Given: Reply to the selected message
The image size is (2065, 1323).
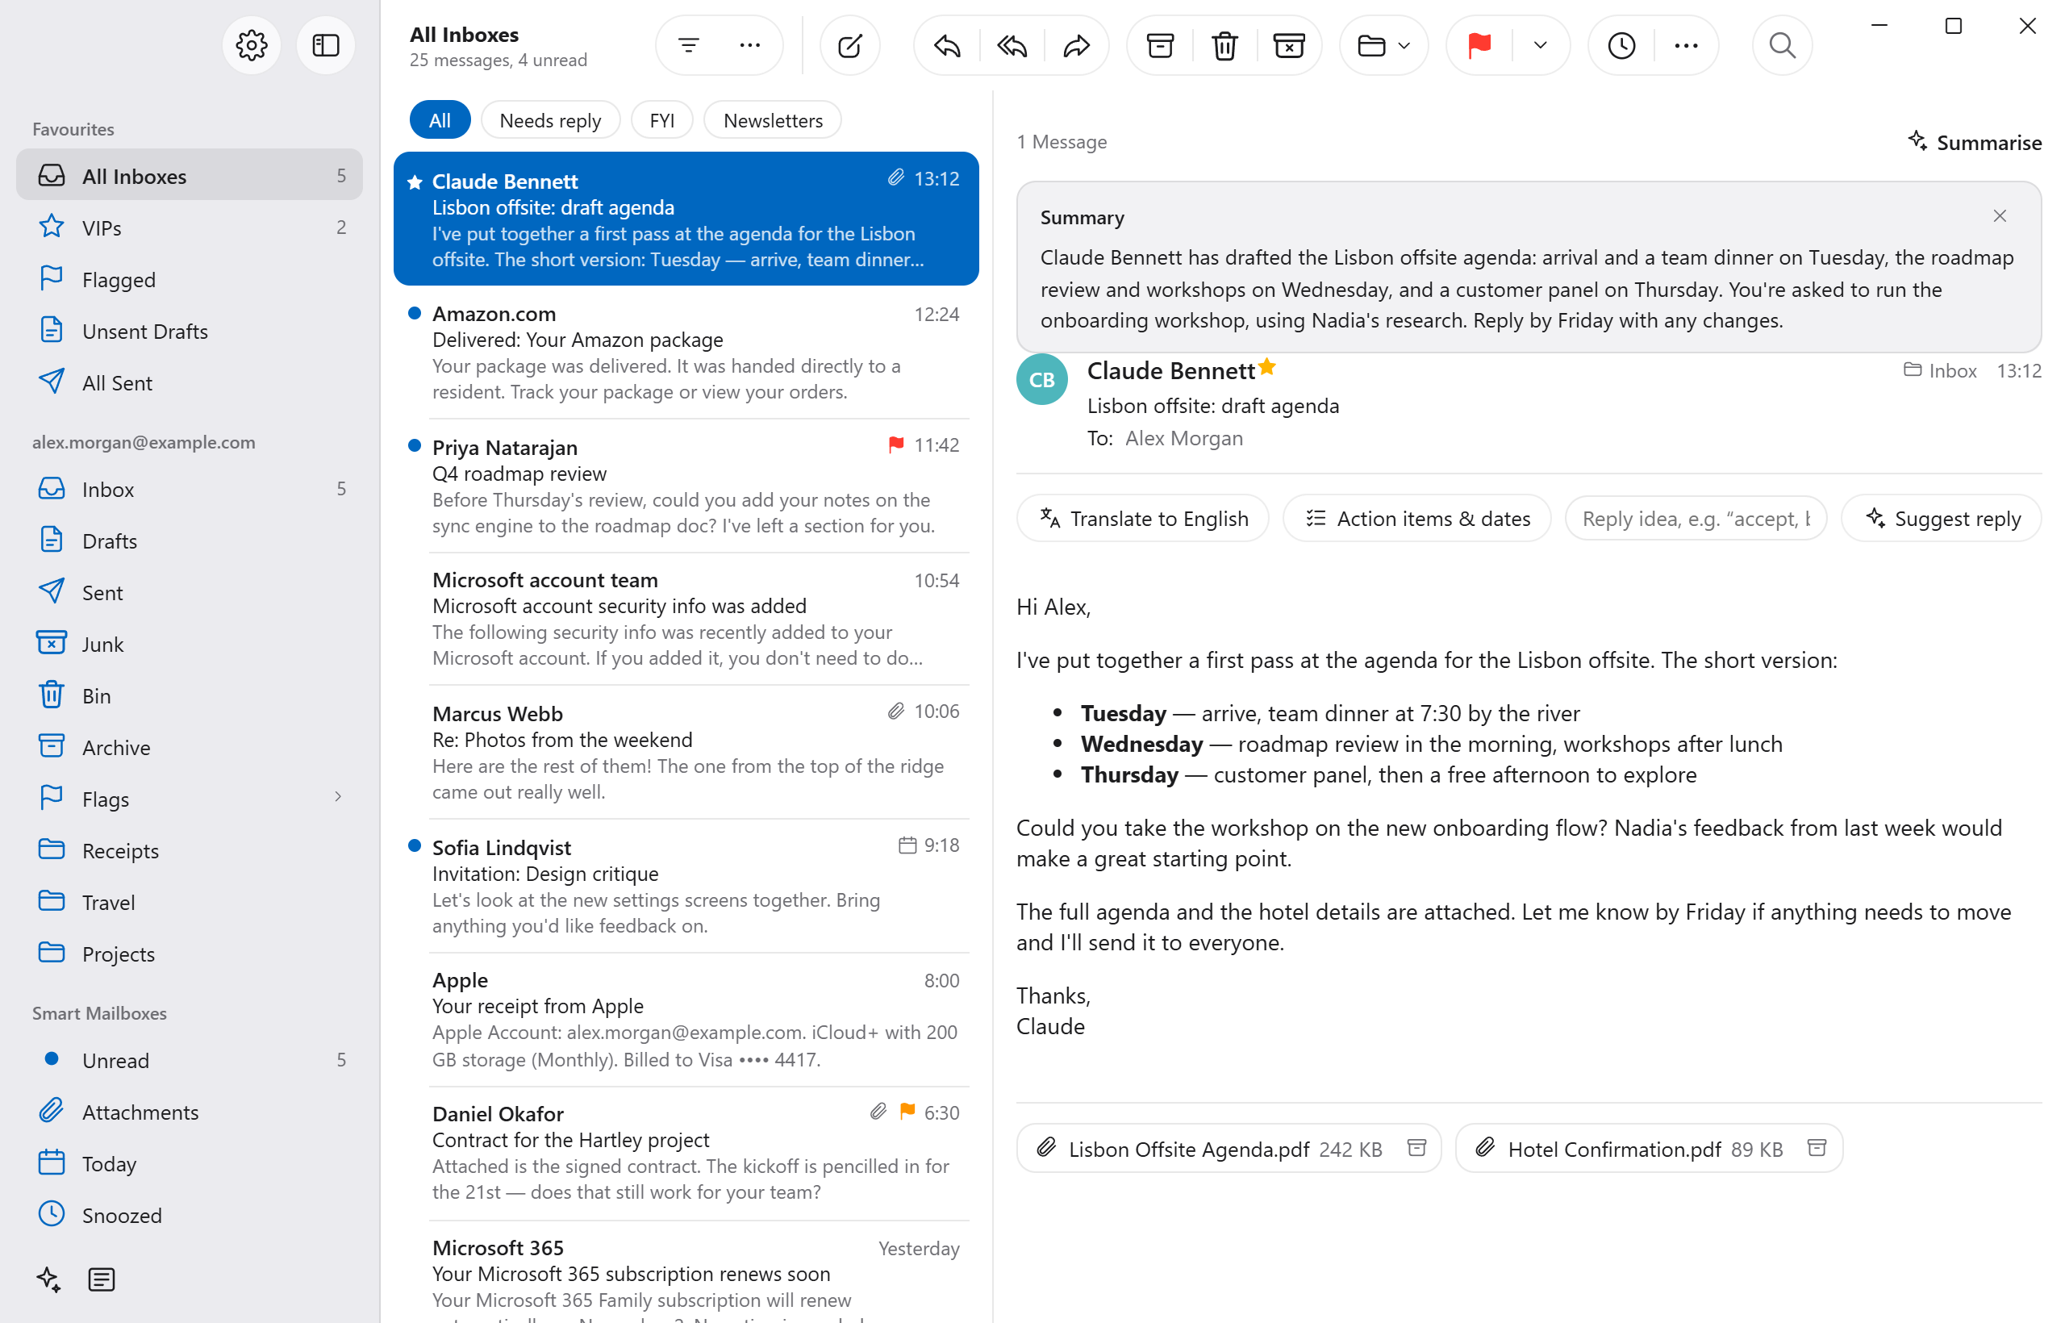Looking at the screenshot, I should (947, 45).
